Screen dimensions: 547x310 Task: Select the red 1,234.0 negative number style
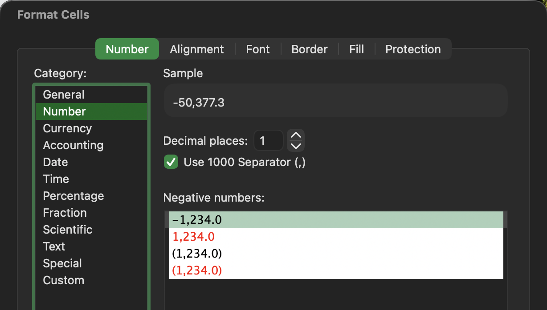[x=193, y=237]
